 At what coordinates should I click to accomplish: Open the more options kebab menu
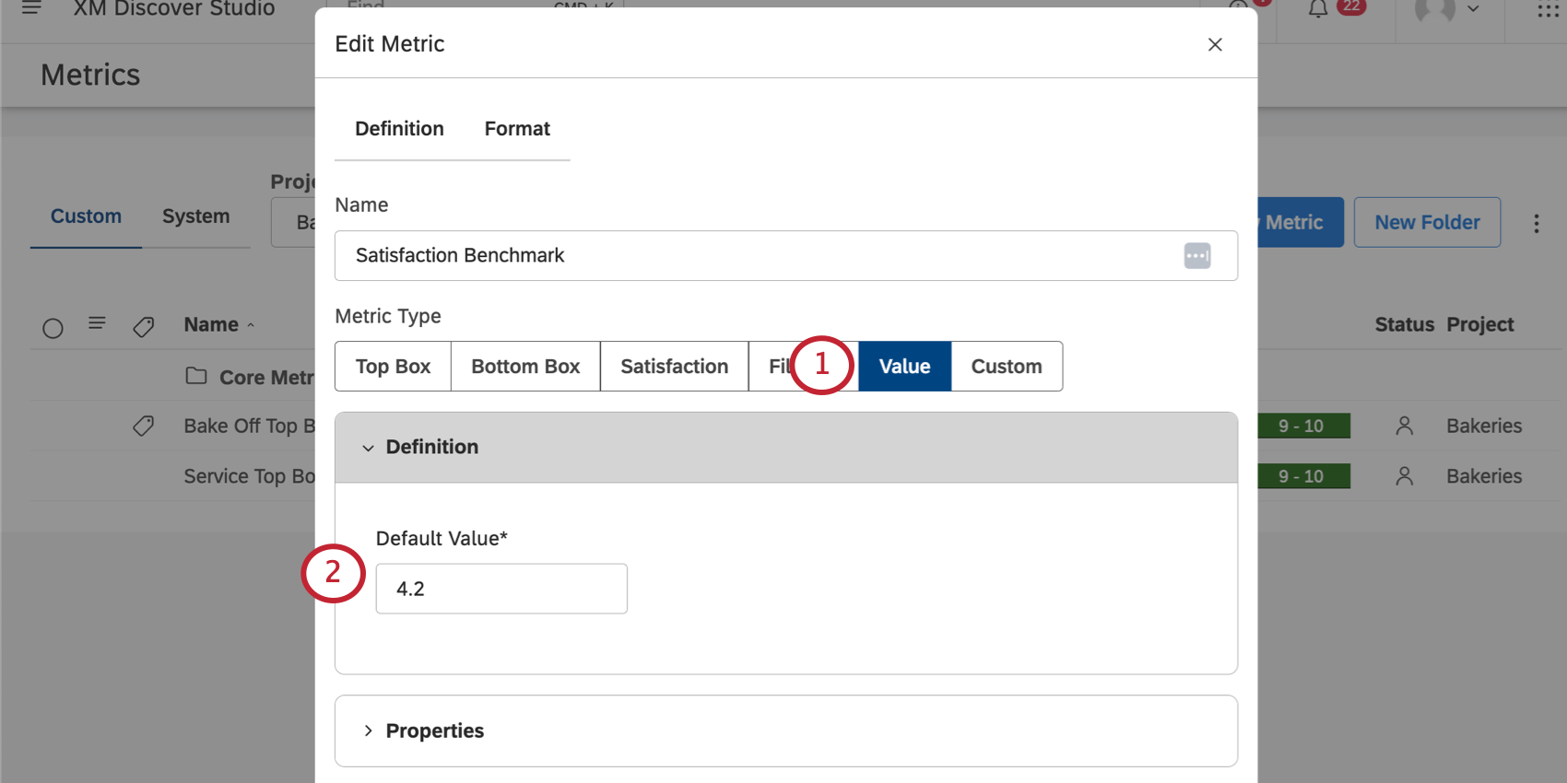(1536, 223)
